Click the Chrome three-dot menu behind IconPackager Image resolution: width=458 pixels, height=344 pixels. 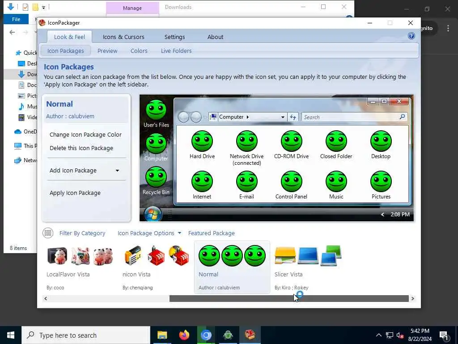click(x=448, y=28)
